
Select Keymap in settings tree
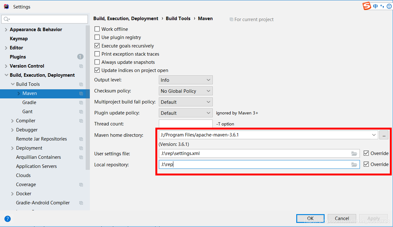pos(19,39)
